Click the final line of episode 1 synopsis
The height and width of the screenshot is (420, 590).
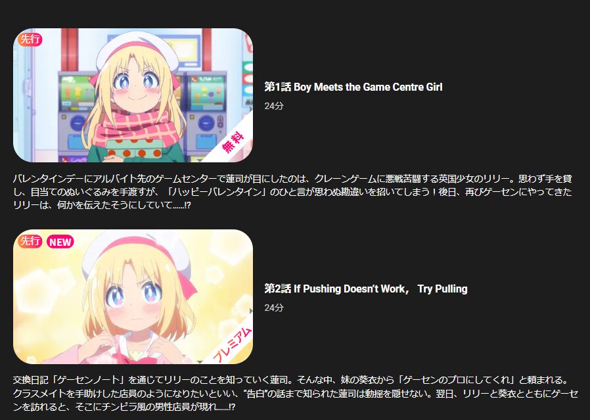pos(102,206)
